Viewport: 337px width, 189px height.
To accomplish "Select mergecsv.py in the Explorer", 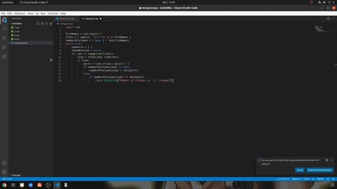I will click(31, 43).
